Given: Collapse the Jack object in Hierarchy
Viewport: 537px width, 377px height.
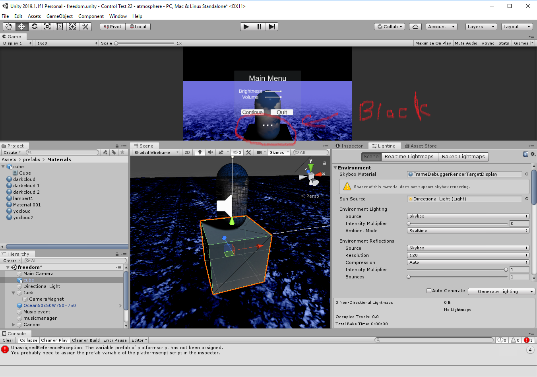Looking at the screenshot, I should [13, 293].
